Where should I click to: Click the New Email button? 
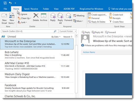pos(4,19)
